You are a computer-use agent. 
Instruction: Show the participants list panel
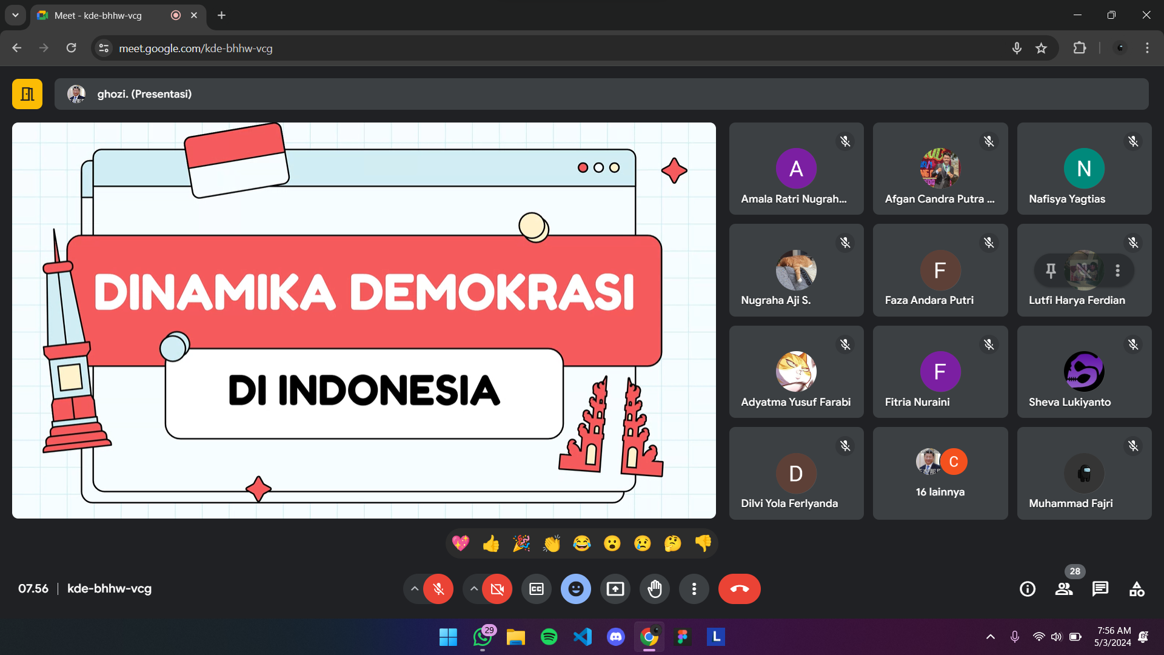point(1064,589)
